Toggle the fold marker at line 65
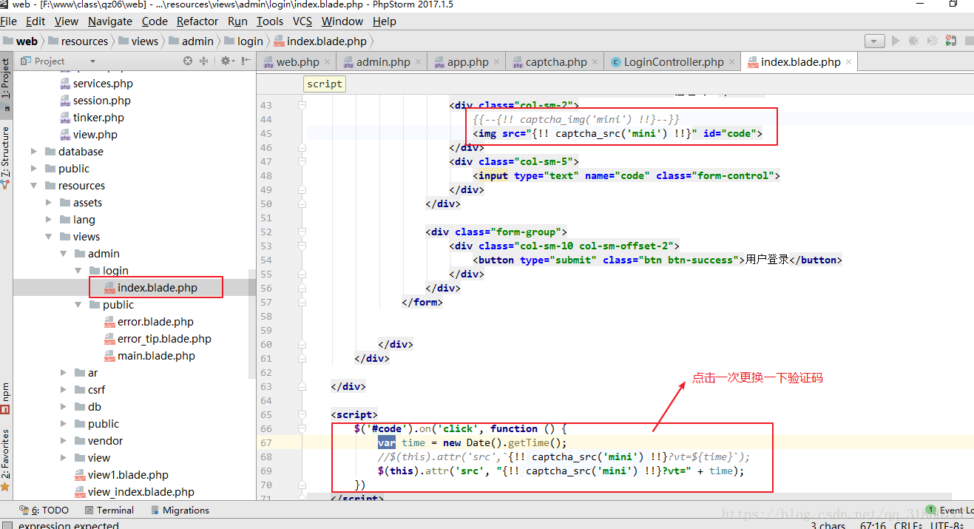This screenshot has height=529, width=974. point(302,414)
